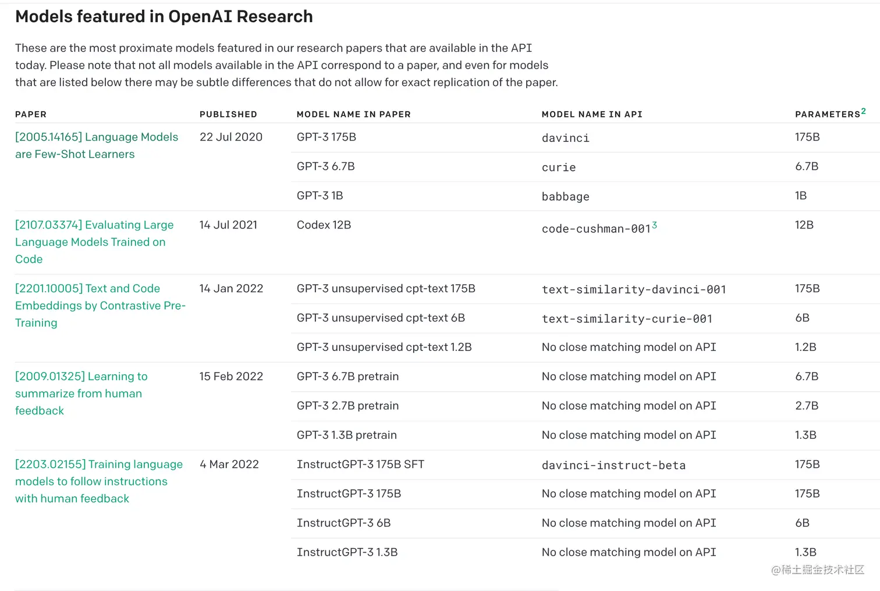Click the MODEL NAME IN PAPER header

pos(354,114)
